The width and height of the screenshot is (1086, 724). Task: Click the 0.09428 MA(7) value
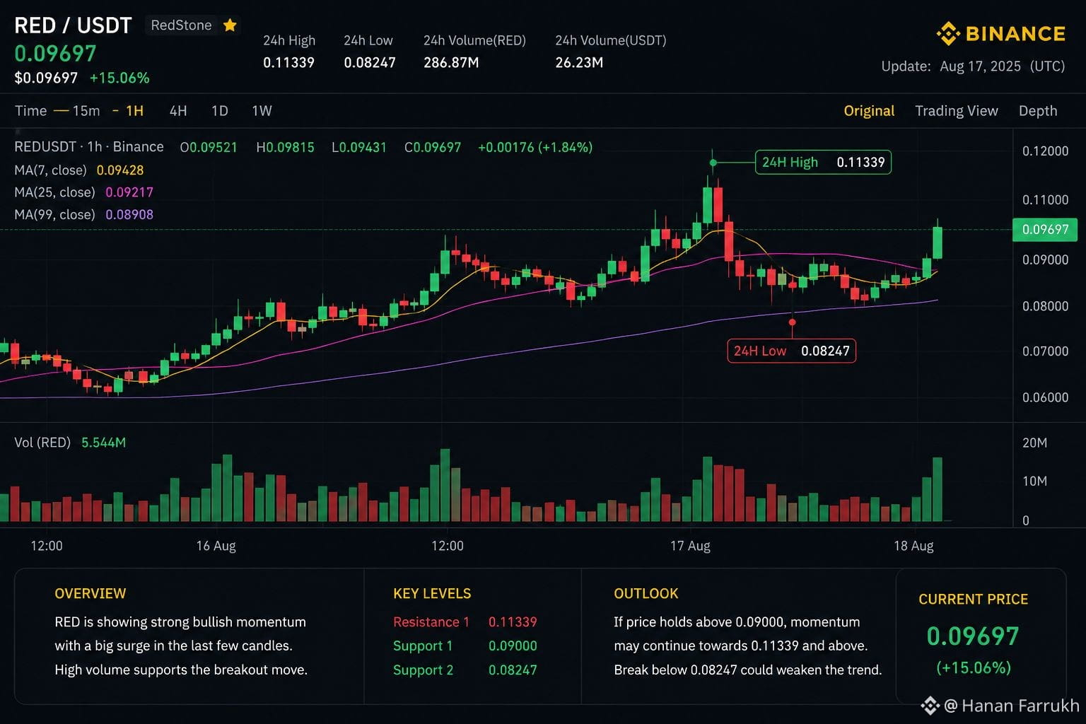120,170
